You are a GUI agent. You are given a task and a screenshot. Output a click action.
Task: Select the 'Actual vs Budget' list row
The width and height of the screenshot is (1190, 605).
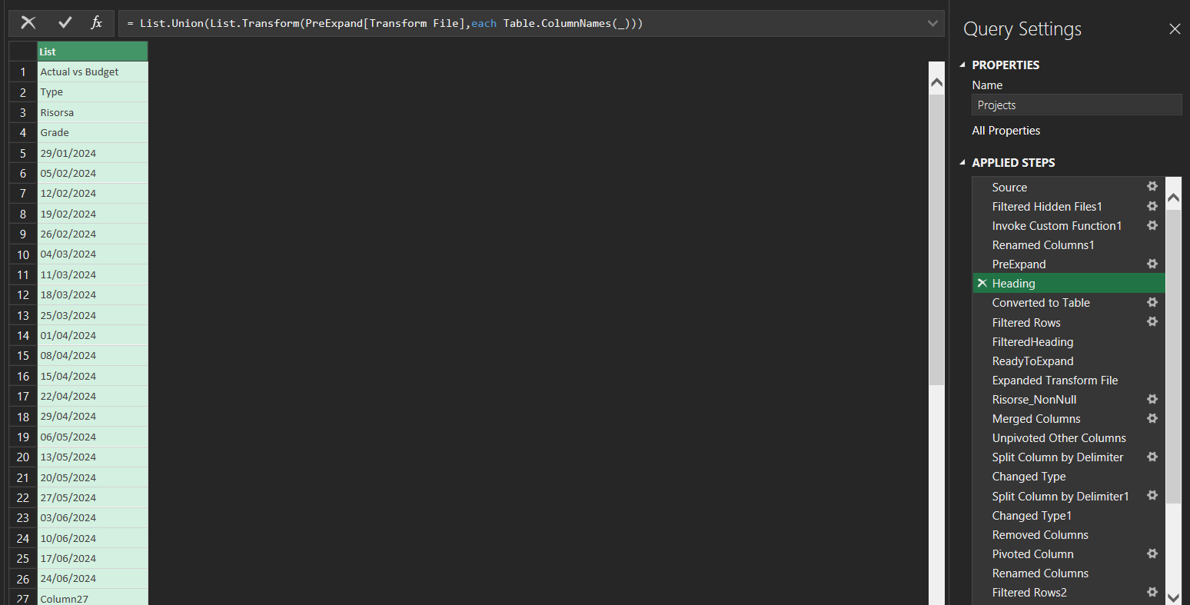[x=92, y=71]
